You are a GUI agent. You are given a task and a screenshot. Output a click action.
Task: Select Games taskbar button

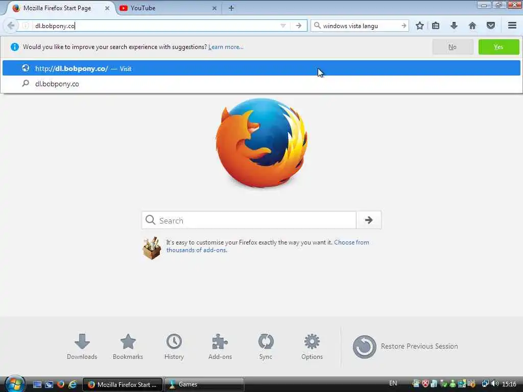coord(204,384)
